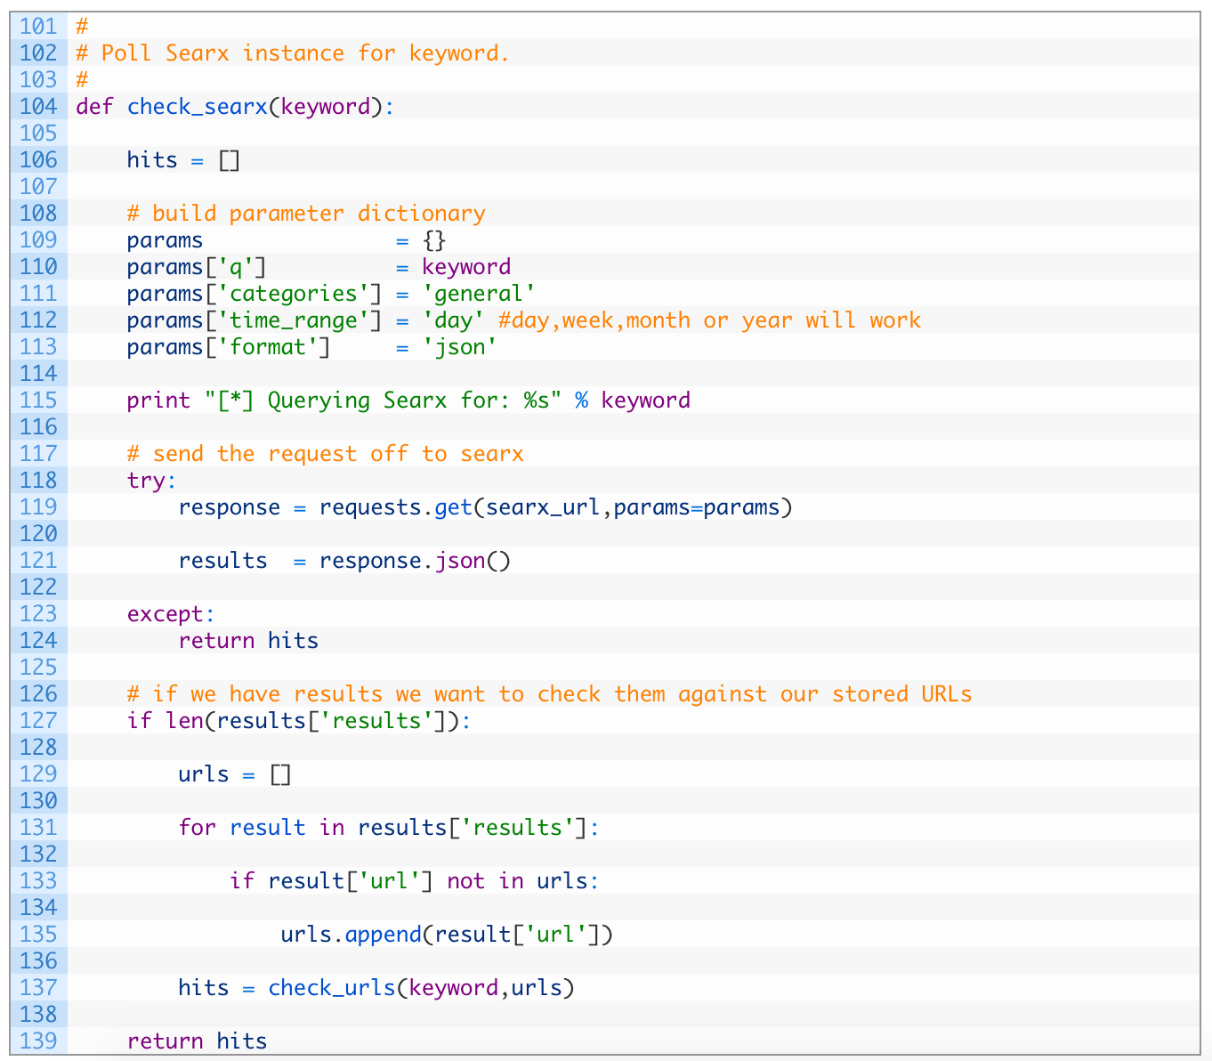Click the comment about checking against stored URLs
This screenshot has height=1061, width=1212.
click(x=550, y=694)
